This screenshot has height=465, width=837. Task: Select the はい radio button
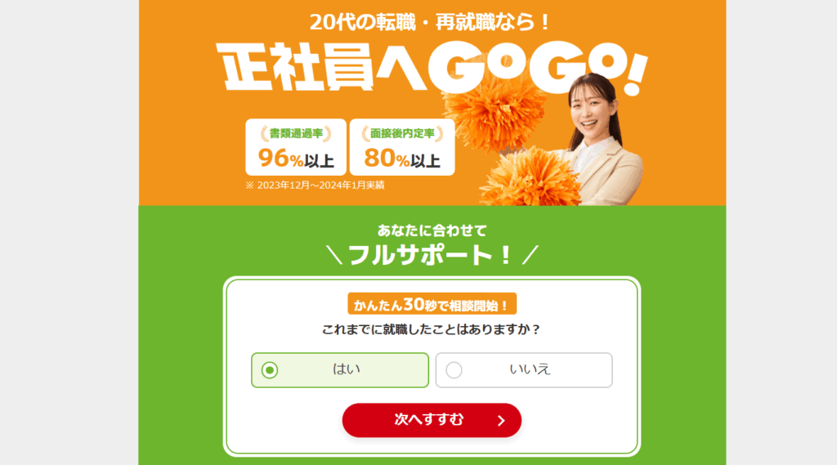270,370
